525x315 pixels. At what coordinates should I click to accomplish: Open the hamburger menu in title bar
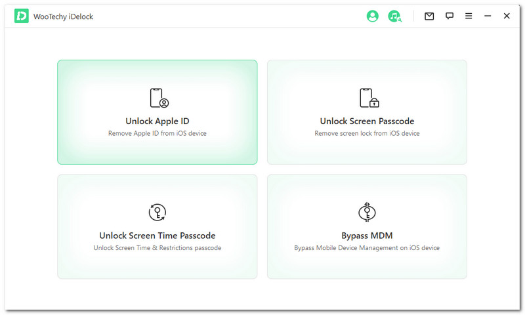pyautogui.click(x=469, y=16)
